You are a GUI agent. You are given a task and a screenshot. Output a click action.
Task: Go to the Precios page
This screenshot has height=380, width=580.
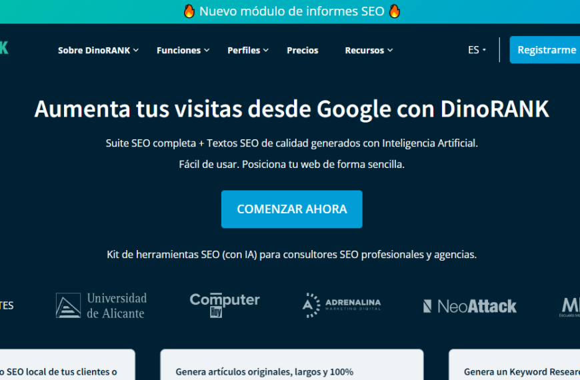point(303,50)
